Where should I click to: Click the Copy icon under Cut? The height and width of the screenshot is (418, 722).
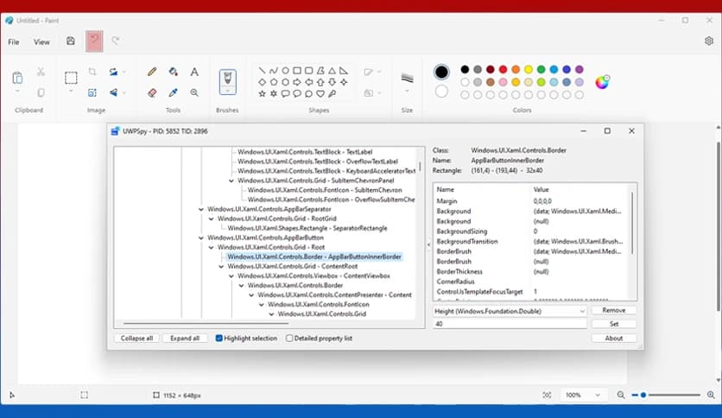click(x=41, y=92)
